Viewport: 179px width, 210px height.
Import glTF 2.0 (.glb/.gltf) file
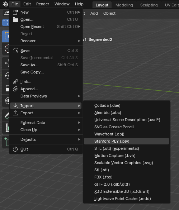pyautogui.click(x=126, y=184)
